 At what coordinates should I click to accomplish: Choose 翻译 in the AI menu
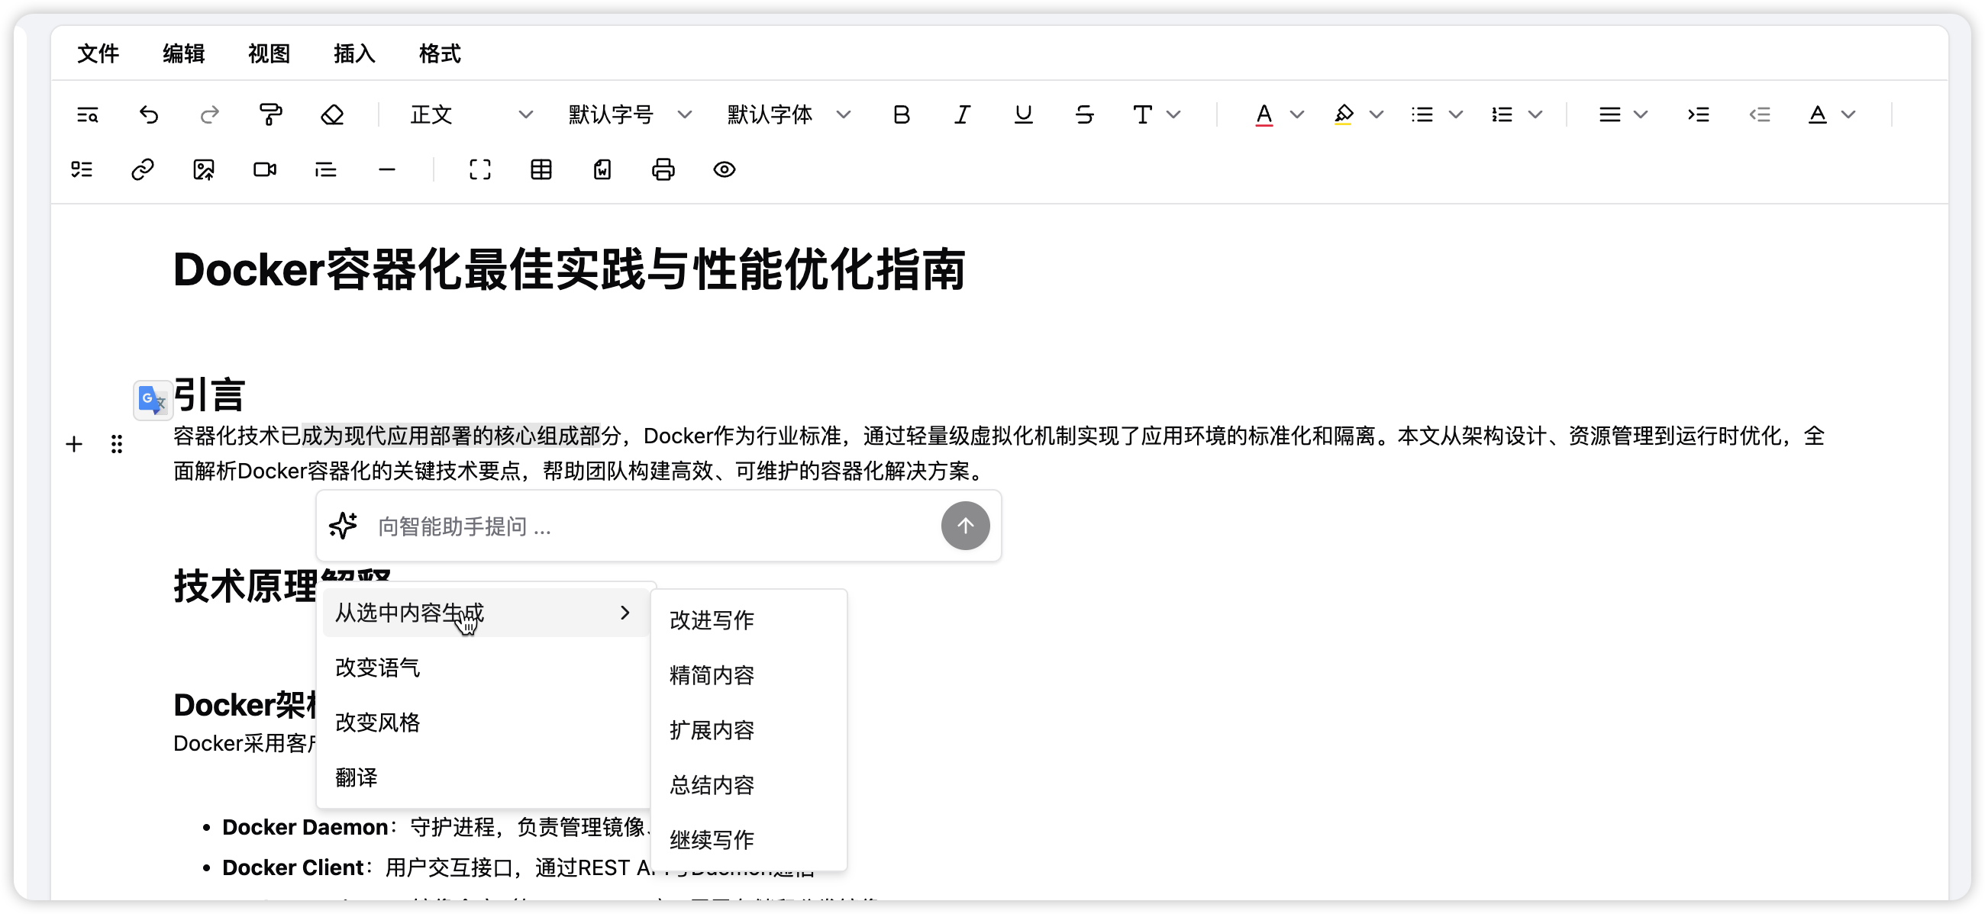point(356,777)
